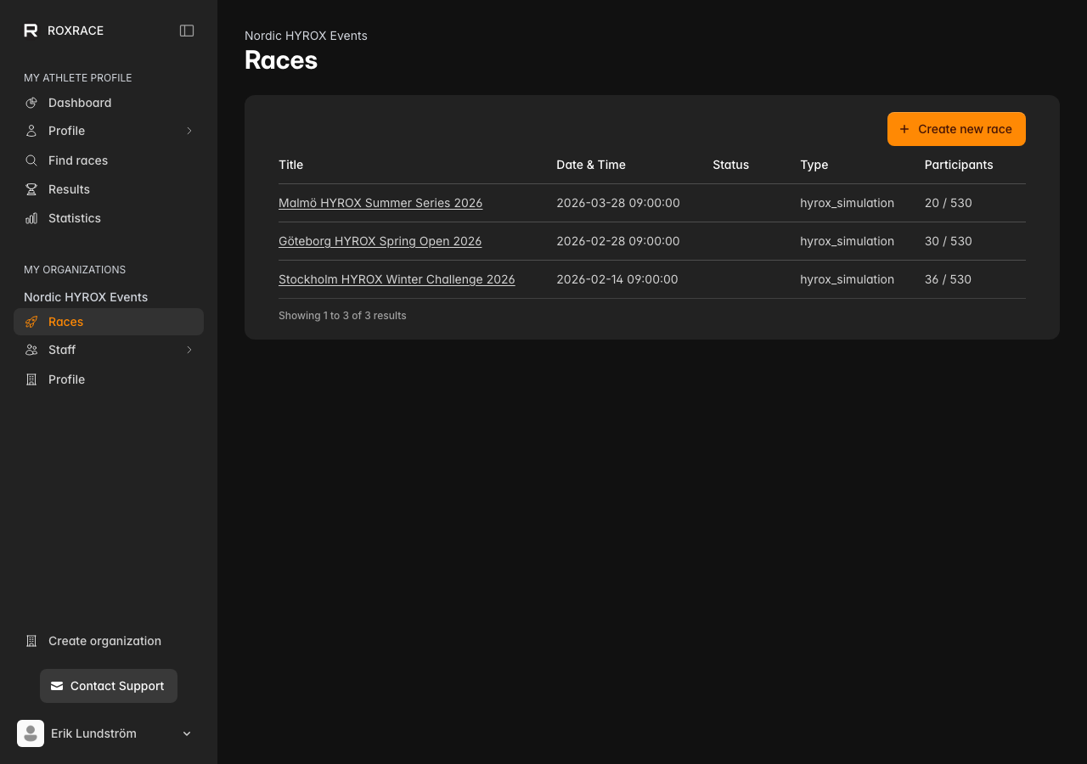This screenshot has height=764, width=1087.
Task: Click the Nordic HYROX Events sidebar label
Action: point(86,297)
